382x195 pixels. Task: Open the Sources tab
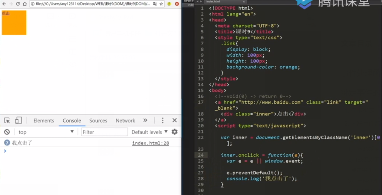click(98, 121)
